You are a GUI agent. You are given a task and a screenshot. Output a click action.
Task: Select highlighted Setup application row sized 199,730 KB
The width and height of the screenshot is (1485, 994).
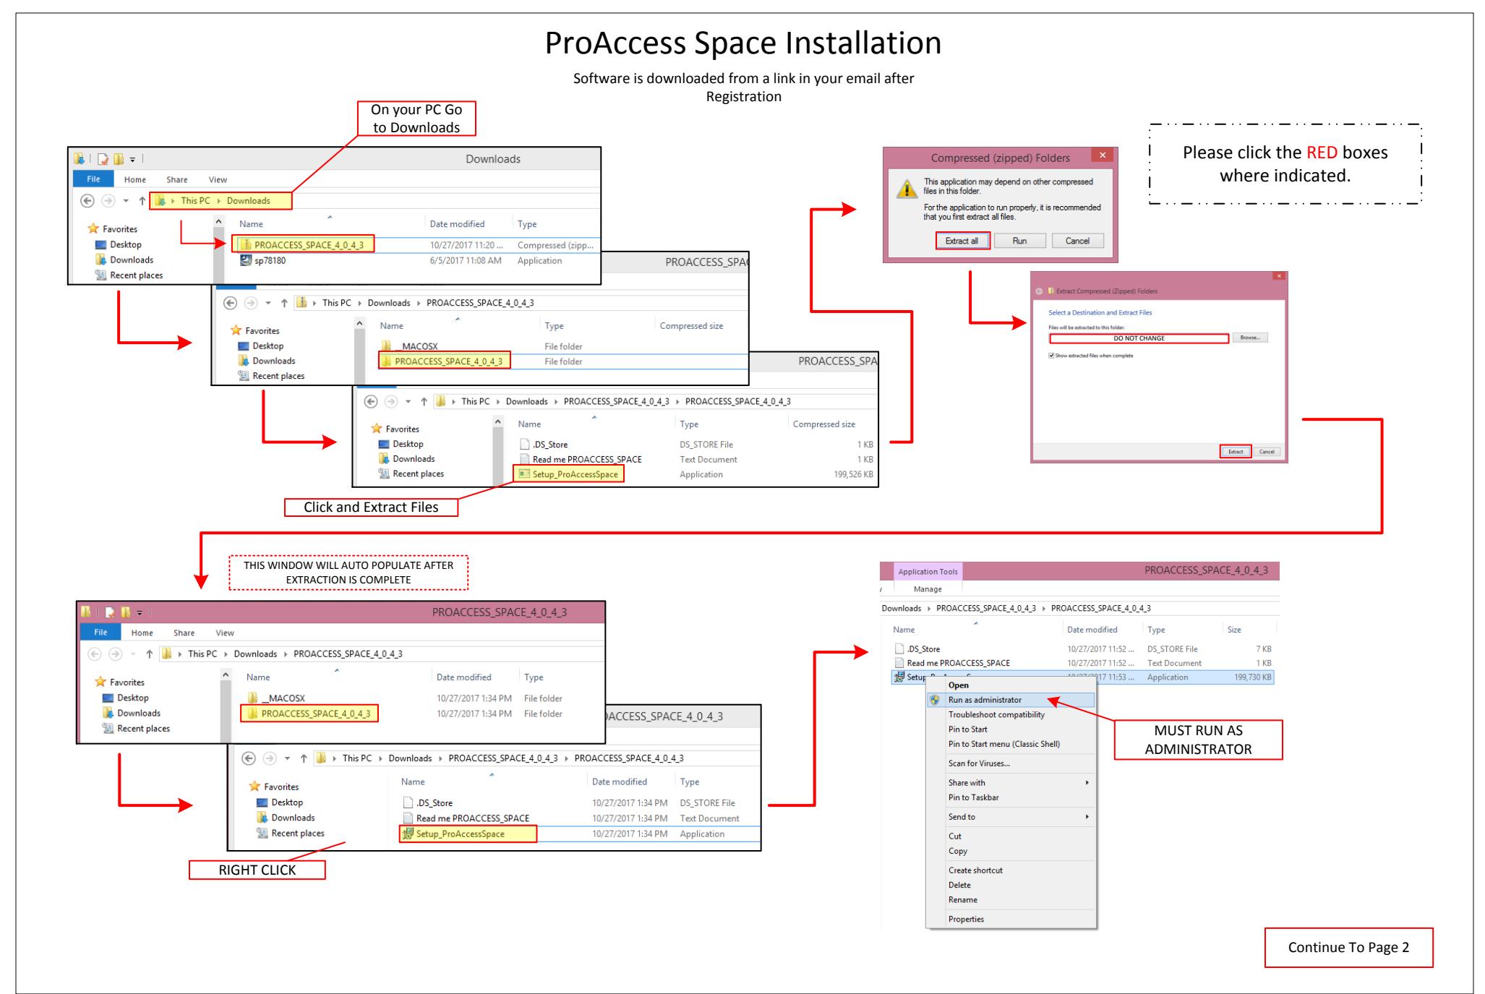[1082, 677]
